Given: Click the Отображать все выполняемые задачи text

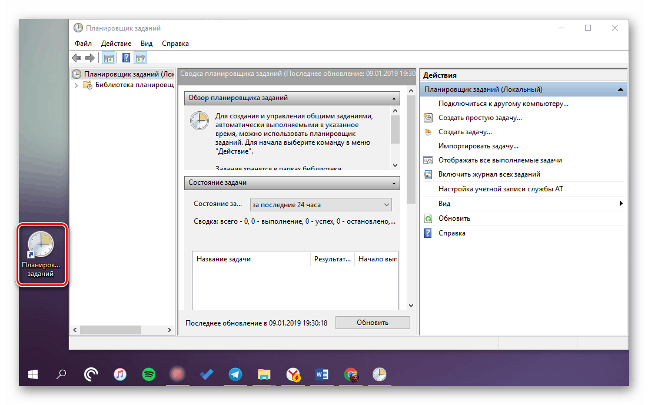Looking at the screenshot, I should click(x=500, y=160).
